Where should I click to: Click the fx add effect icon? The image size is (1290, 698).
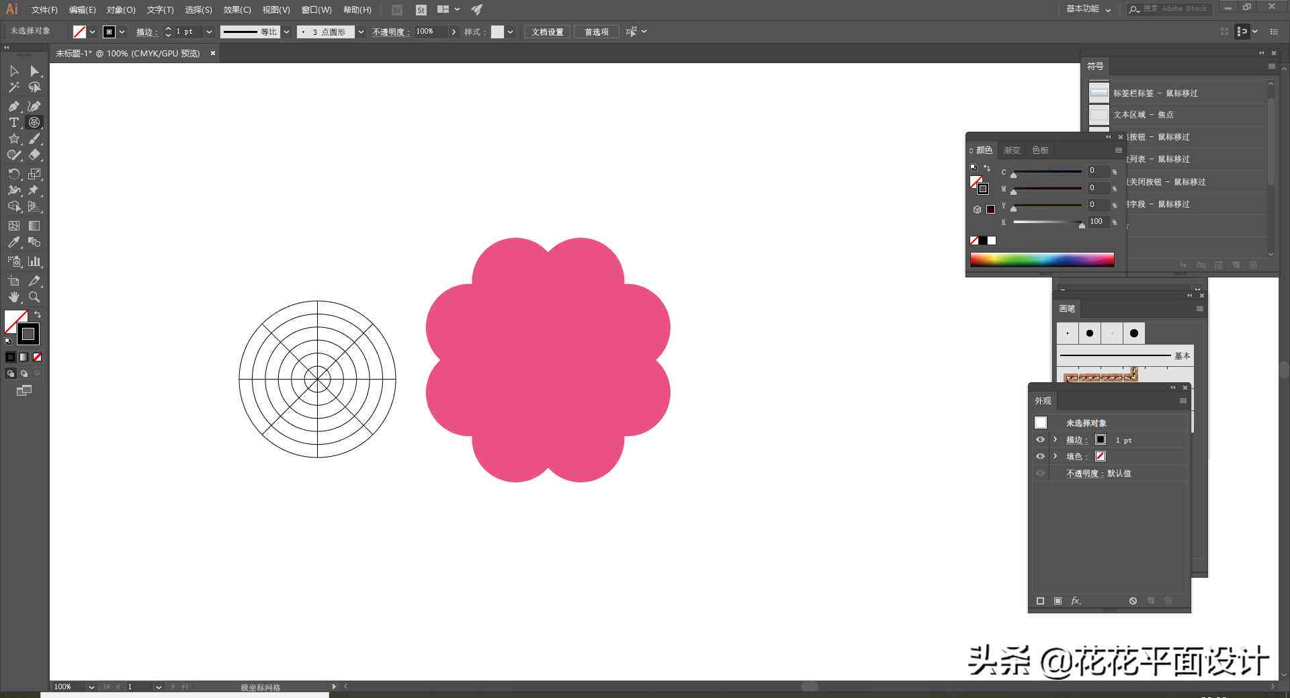tap(1075, 601)
